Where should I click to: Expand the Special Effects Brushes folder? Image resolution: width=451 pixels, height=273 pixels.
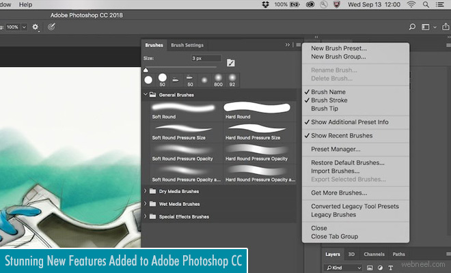point(146,216)
